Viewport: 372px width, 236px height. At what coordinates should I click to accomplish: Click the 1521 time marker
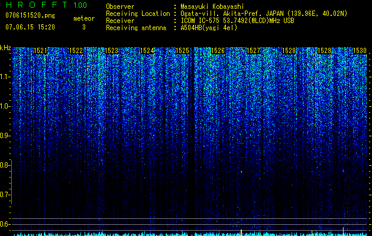(40, 51)
